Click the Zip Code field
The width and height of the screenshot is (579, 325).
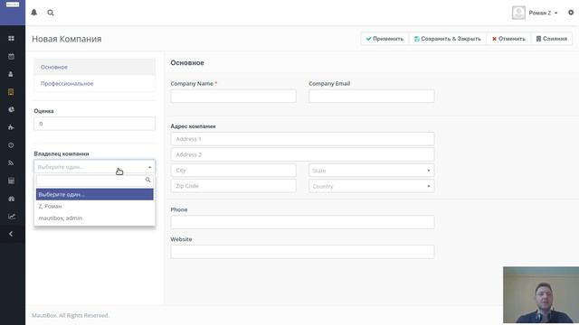(x=233, y=186)
